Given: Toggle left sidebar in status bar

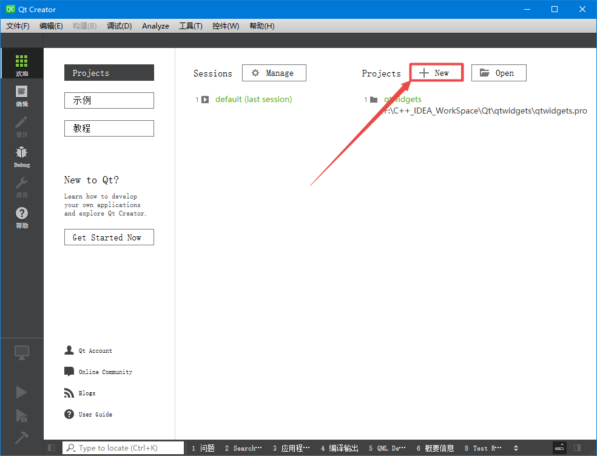Looking at the screenshot, I should 52,447.
